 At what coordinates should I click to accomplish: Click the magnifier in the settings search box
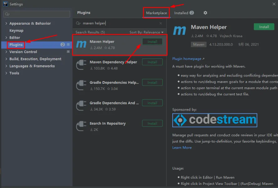coord(7,14)
